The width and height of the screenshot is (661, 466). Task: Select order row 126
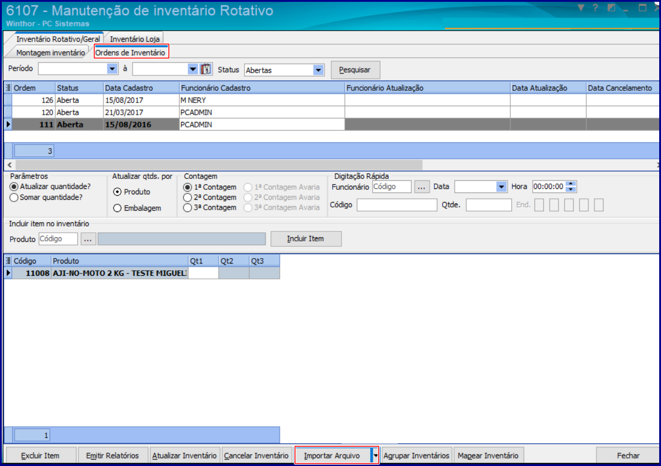tap(331, 100)
